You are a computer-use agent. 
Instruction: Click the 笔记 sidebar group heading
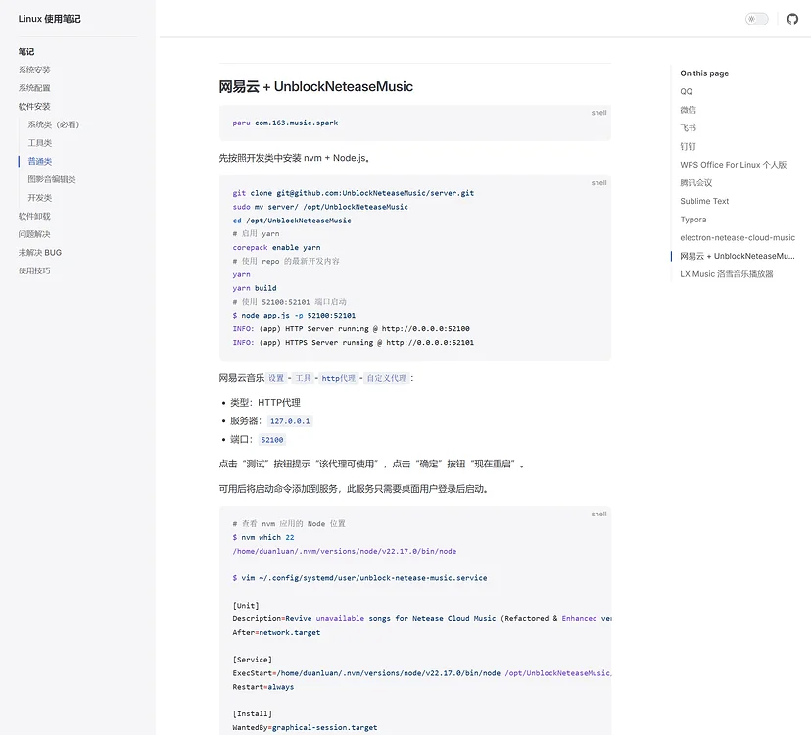click(26, 52)
